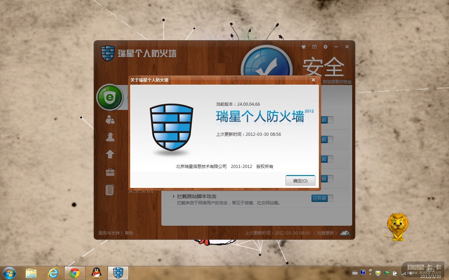Click the 检查更新 link
This screenshot has width=449, height=280.
coord(325,233)
